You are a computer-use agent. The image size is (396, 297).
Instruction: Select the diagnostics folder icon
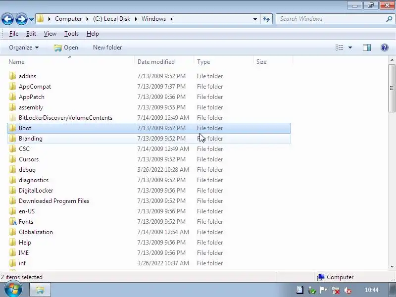coord(12,180)
